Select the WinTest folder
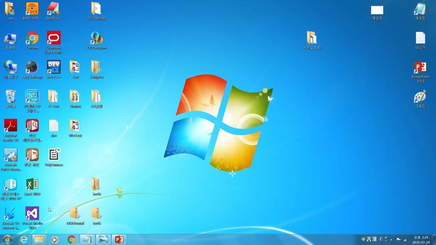 [x=75, y=129]
